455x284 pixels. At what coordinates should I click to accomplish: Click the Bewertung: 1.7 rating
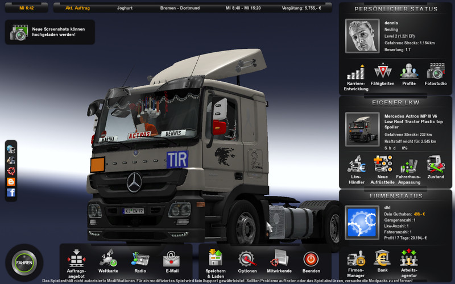398,49
